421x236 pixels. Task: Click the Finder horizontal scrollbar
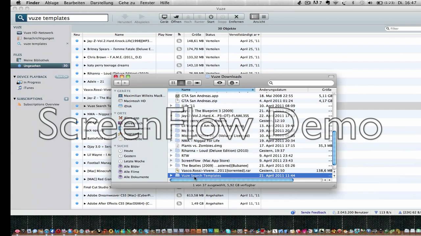tap(232, 180)
